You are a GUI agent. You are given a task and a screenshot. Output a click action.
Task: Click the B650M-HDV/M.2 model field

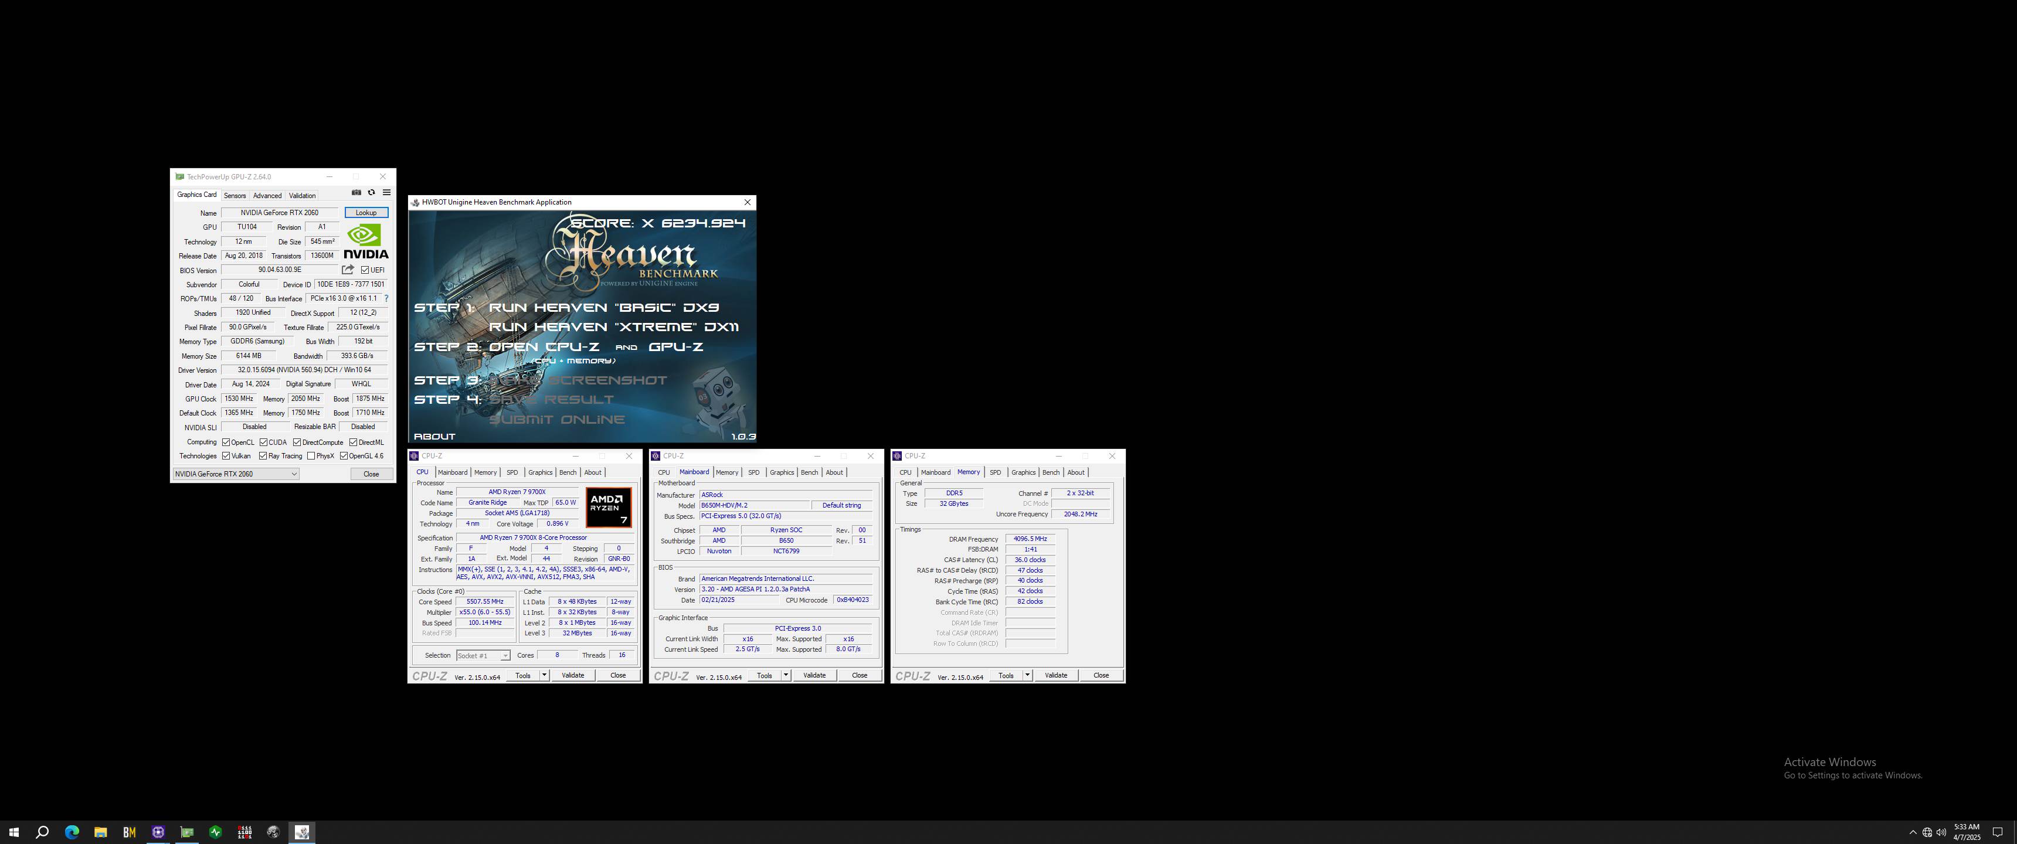(754, 505)
